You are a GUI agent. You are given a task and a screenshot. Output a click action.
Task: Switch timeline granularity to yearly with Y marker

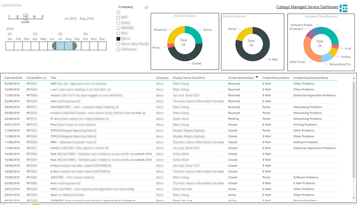(9, 16)
